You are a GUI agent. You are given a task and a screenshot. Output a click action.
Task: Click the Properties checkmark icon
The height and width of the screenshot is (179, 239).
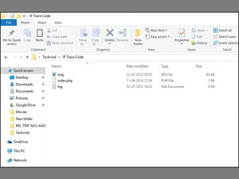pos(182,33)
